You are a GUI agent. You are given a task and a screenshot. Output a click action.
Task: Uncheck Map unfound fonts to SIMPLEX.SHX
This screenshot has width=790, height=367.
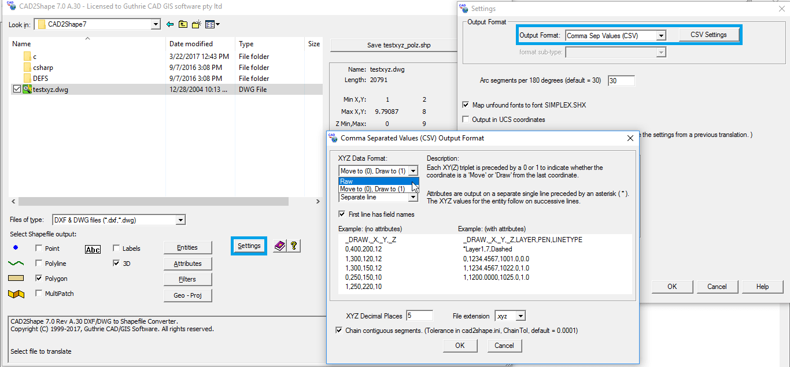(466, 105)
